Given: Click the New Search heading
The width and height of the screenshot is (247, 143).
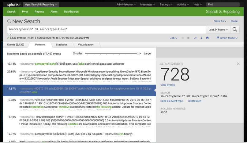Looking at the screenshot, I should point(26,21).
